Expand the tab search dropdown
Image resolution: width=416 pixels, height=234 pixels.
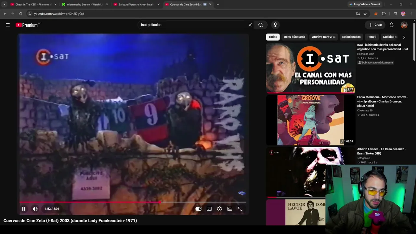point(4,5)
